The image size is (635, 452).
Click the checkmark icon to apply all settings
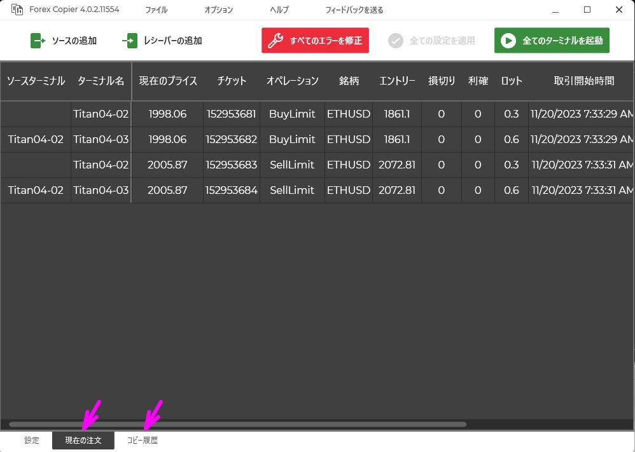tap(396, 40)
